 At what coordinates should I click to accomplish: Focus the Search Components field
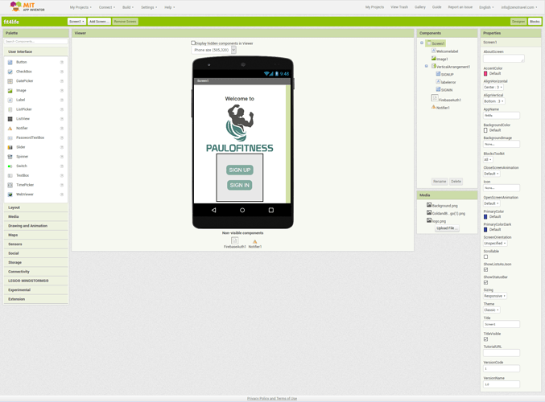pos(35,41)
